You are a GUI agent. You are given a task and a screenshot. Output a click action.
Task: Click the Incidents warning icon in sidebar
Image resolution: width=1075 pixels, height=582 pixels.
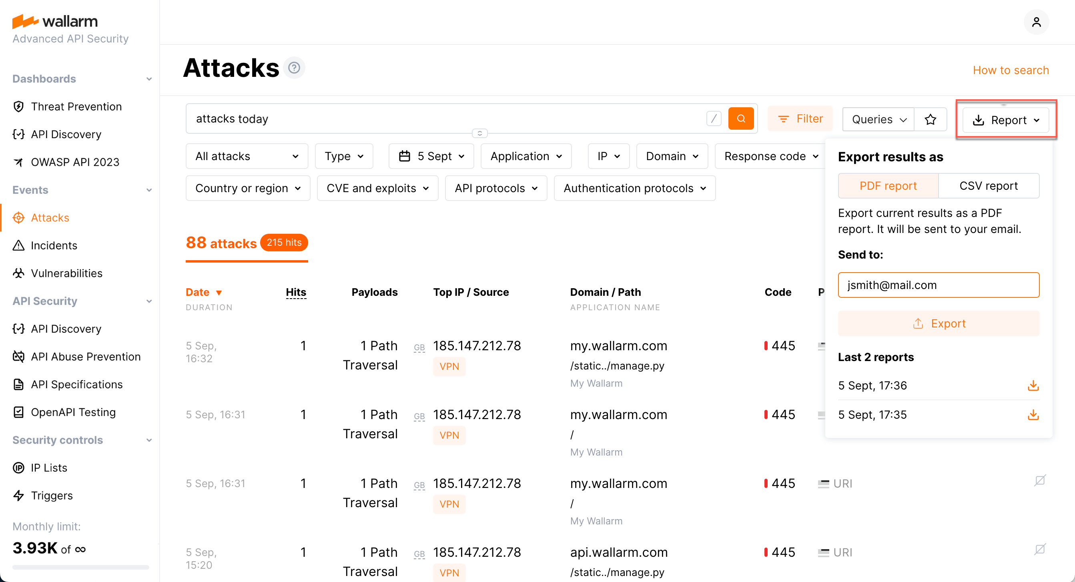point(18,245)
